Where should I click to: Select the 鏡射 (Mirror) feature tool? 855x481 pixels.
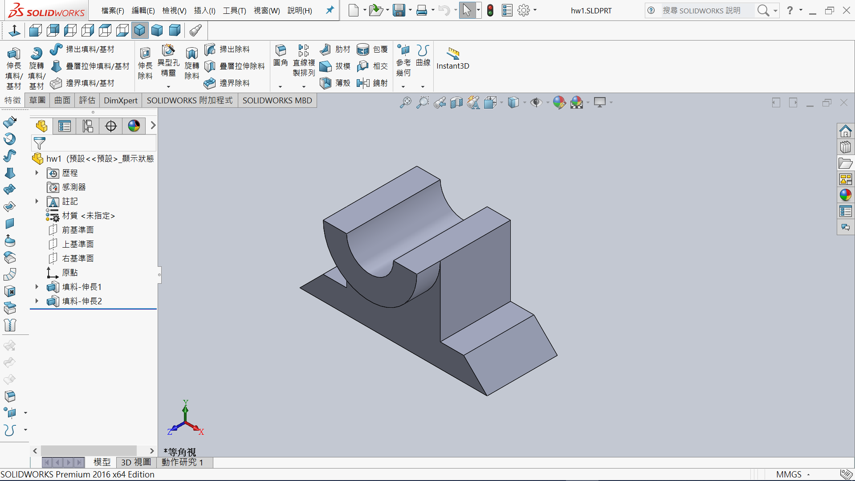coord(363,83)
